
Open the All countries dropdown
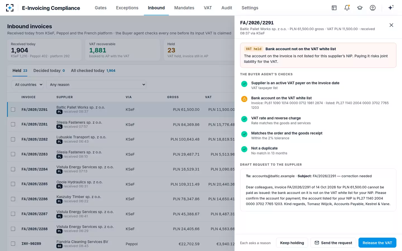27,85
